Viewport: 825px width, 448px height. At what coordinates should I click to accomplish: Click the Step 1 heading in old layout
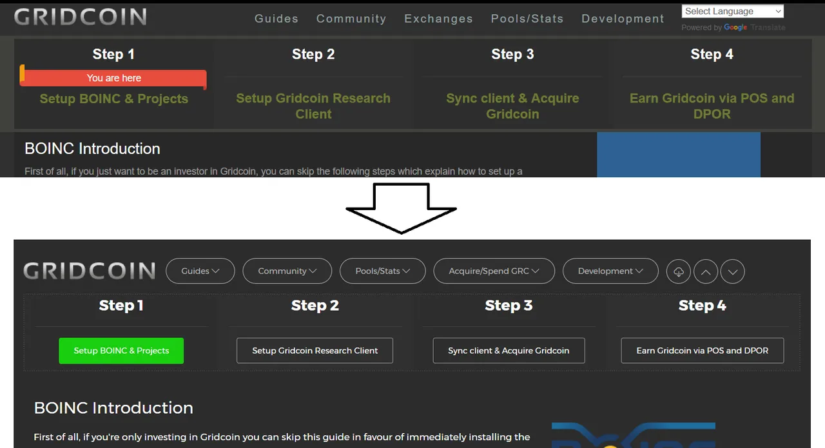click(113, 54)
